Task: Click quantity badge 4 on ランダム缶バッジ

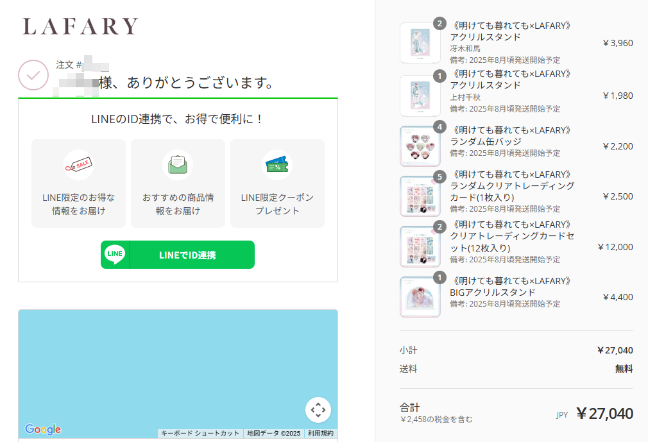Action: pos(439,127)
